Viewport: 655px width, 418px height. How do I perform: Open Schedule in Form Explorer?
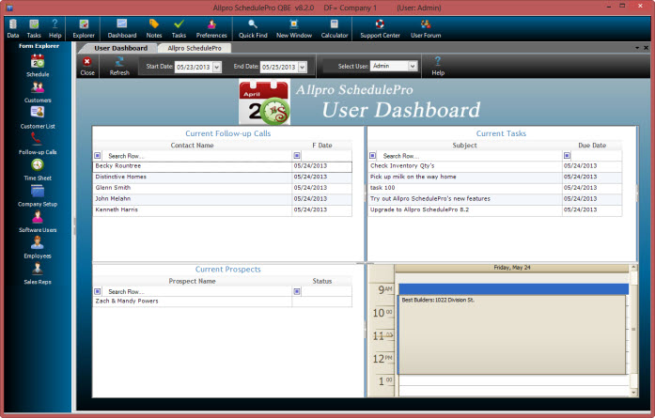click(x=38, y=66)
